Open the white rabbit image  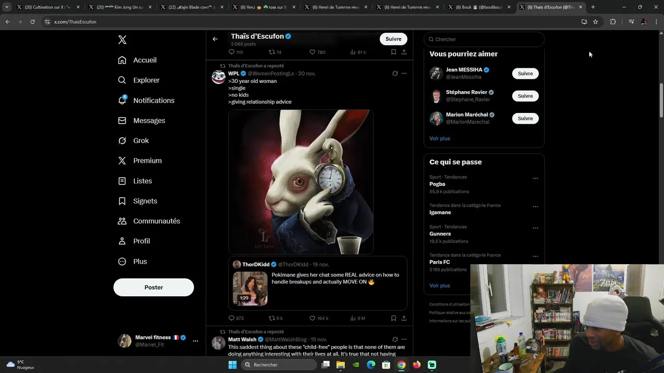(x=301, y=182)
